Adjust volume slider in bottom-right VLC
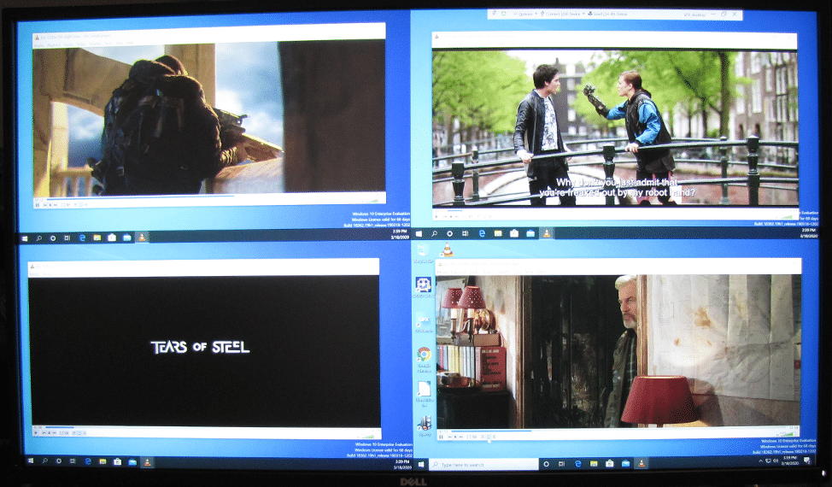Screen dimensions: 832x487 tap(787, 436)
